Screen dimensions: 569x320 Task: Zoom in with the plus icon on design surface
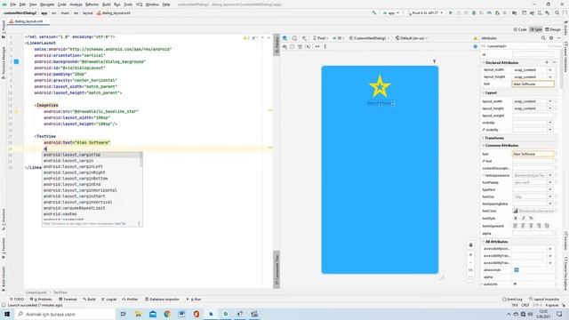coord(470,255)
